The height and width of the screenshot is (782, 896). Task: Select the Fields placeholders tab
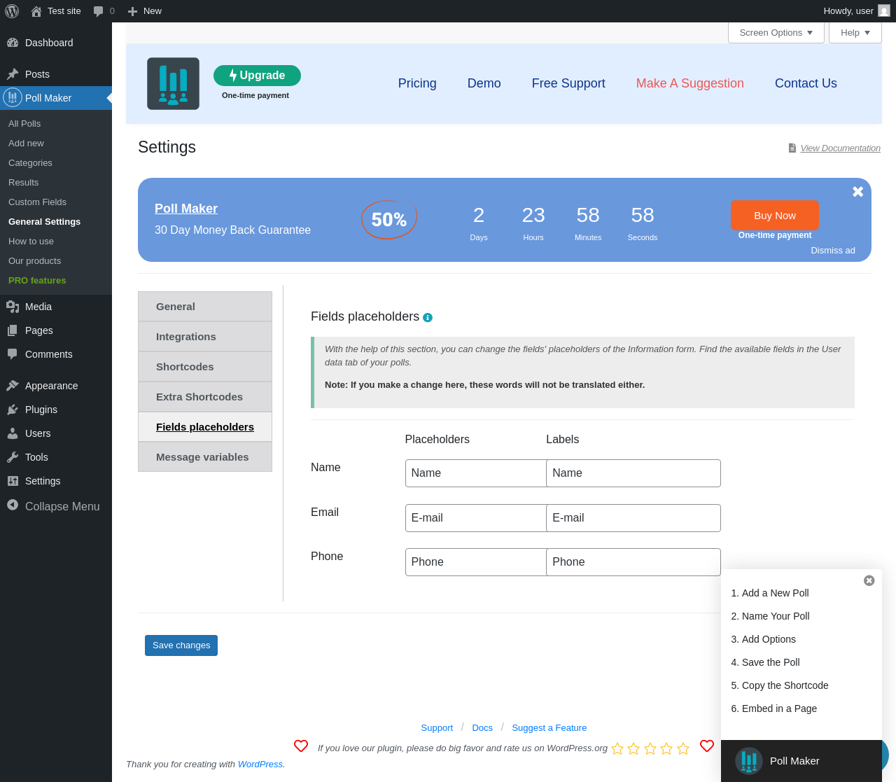click(x=205, y=427)
